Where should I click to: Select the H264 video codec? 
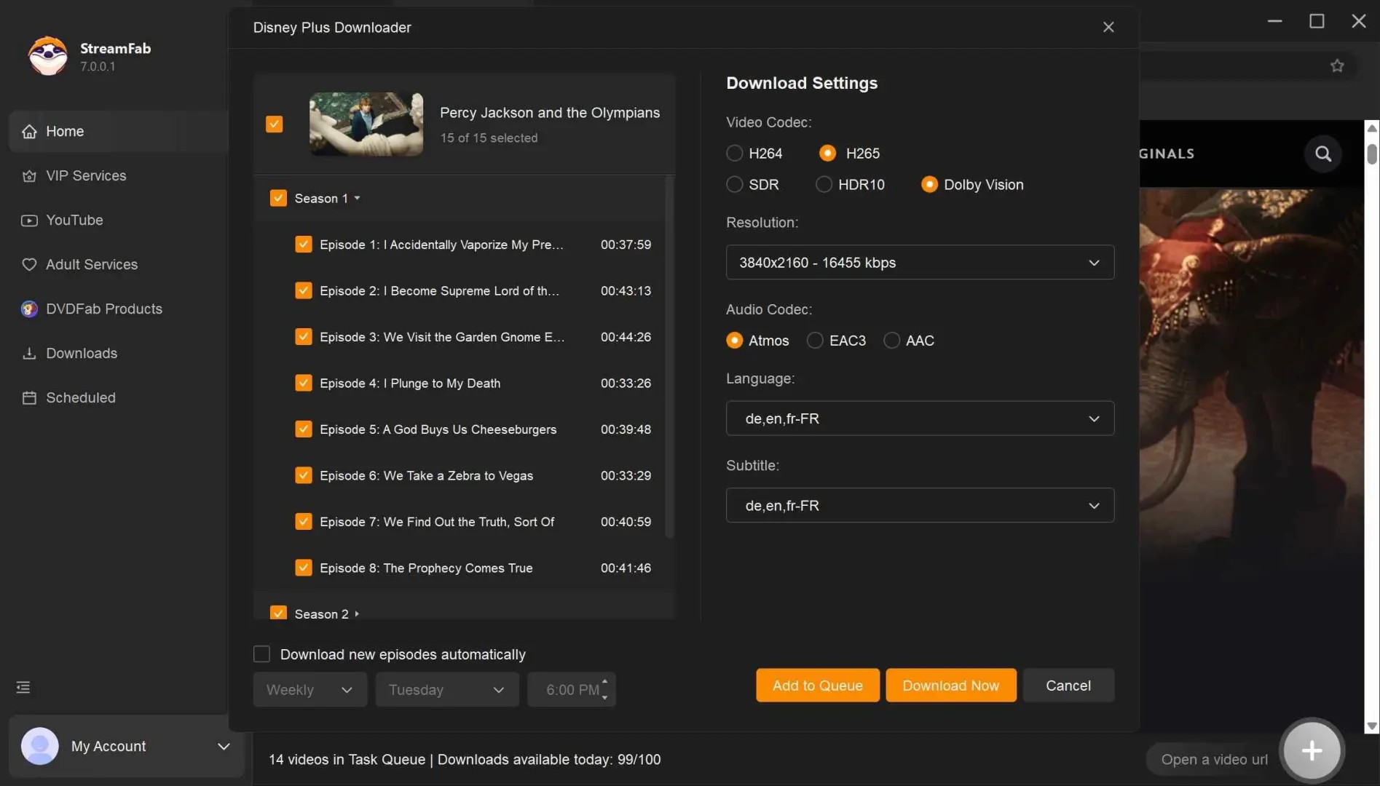pyautogui.click(x=734, y=153)
